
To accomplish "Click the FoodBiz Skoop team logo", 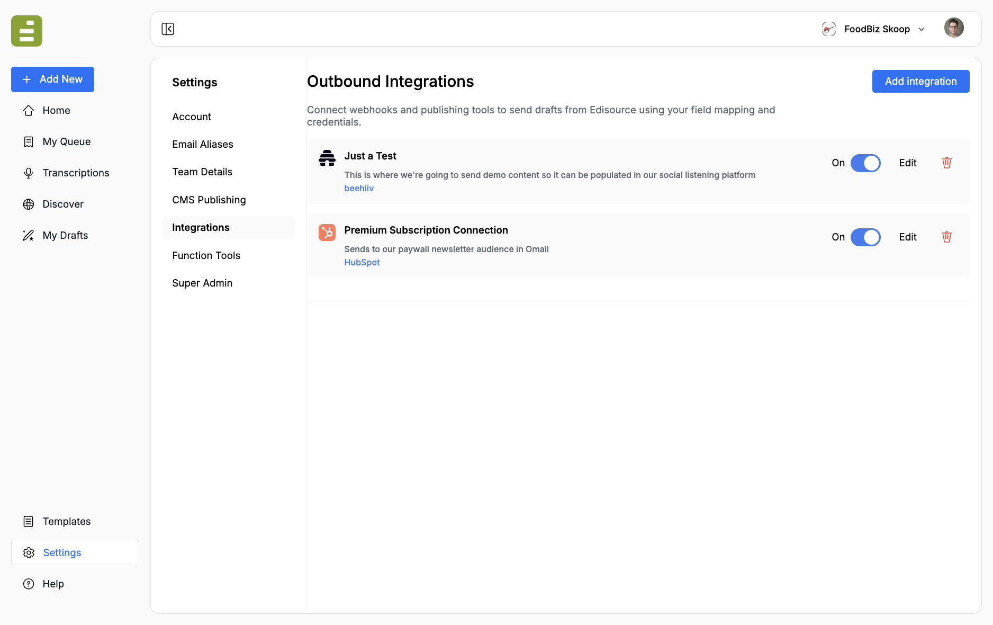I will 828,29.
